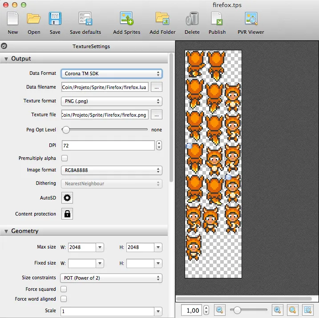Click the Add Folder toolbar icon
This screenshot has width=319, height=318.
tap(162, 19)
